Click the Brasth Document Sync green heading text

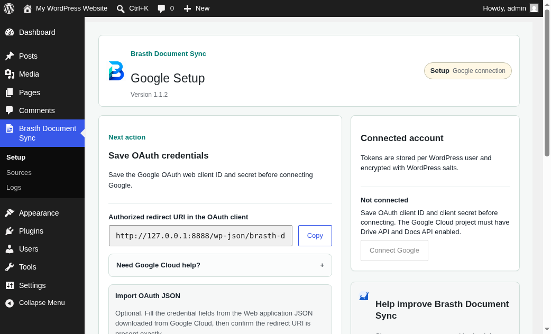168,54
